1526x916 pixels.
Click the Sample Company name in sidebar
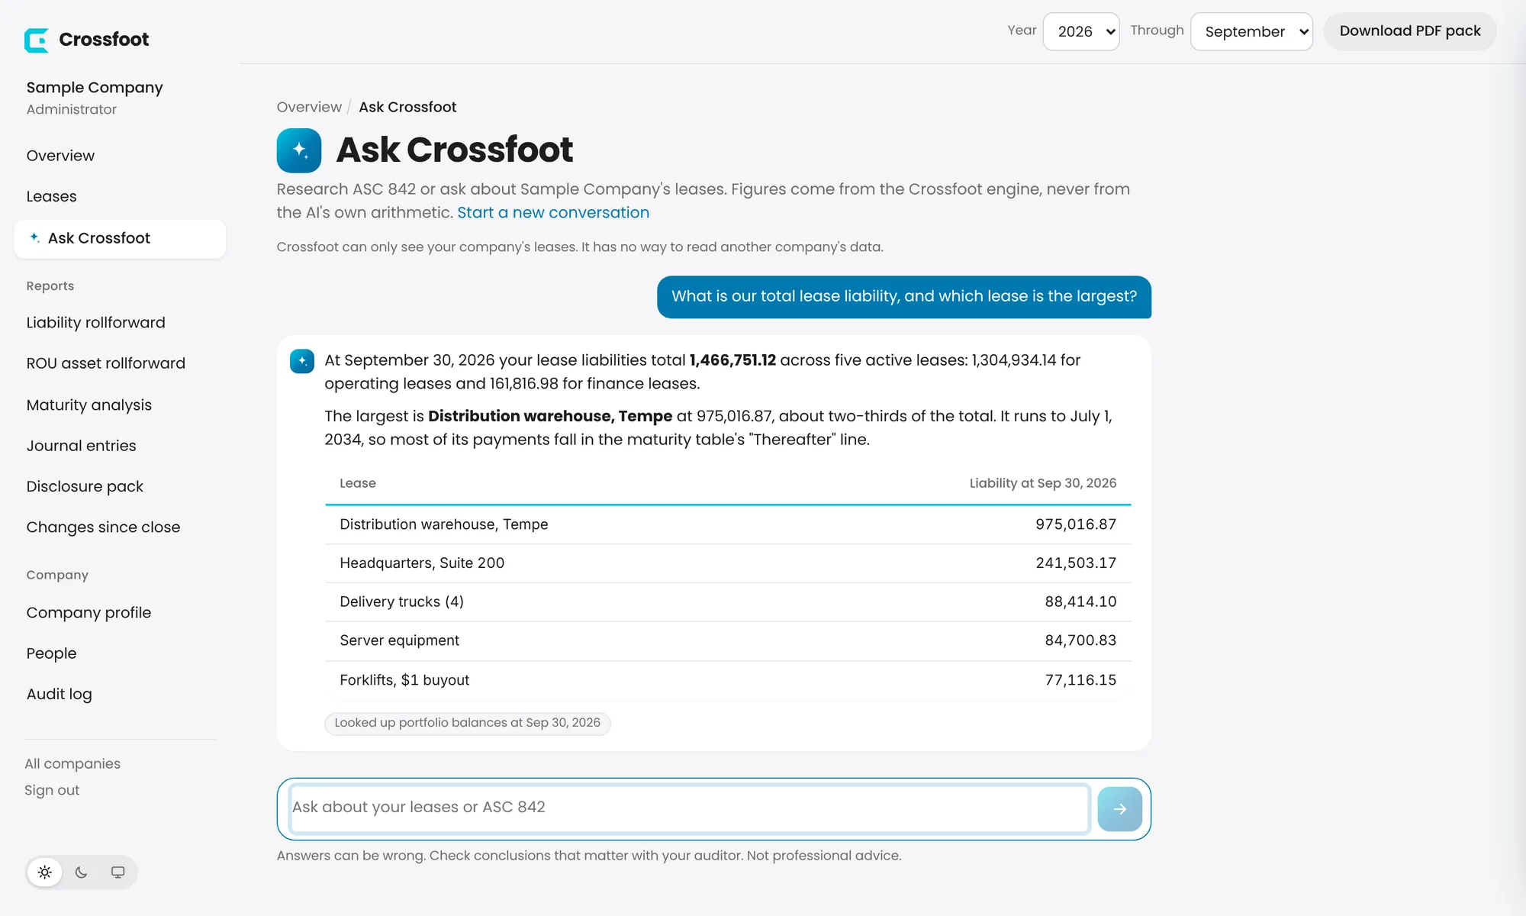coord(95,88)
